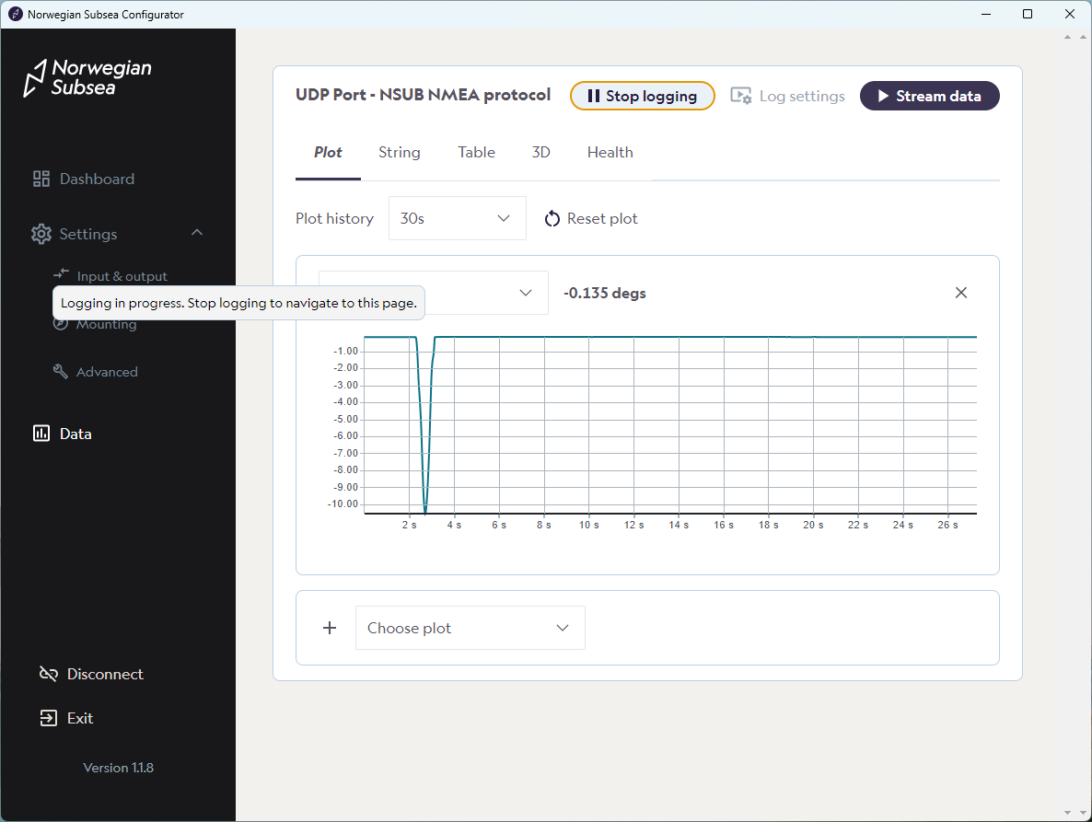The width and height of the screenshot is (1092, 822).
Task: Click the Exit door icon
Action: tap(48, 718)
